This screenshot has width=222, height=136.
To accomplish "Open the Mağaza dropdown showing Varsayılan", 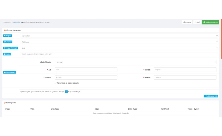I will (x=119, y=36).
